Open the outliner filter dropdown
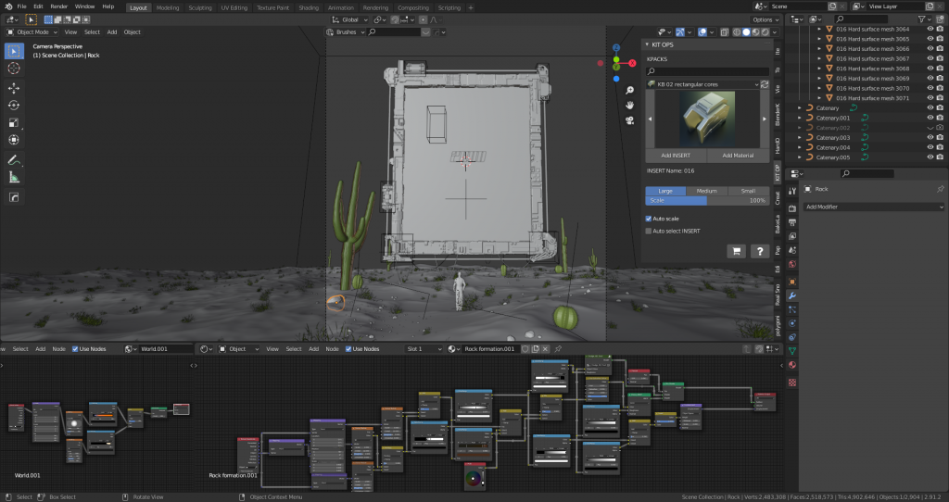 924,19
